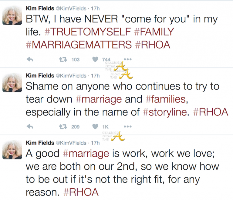Retweet the tweet with 209 retweets
233x200 pixels.
[x=63, y=127]
